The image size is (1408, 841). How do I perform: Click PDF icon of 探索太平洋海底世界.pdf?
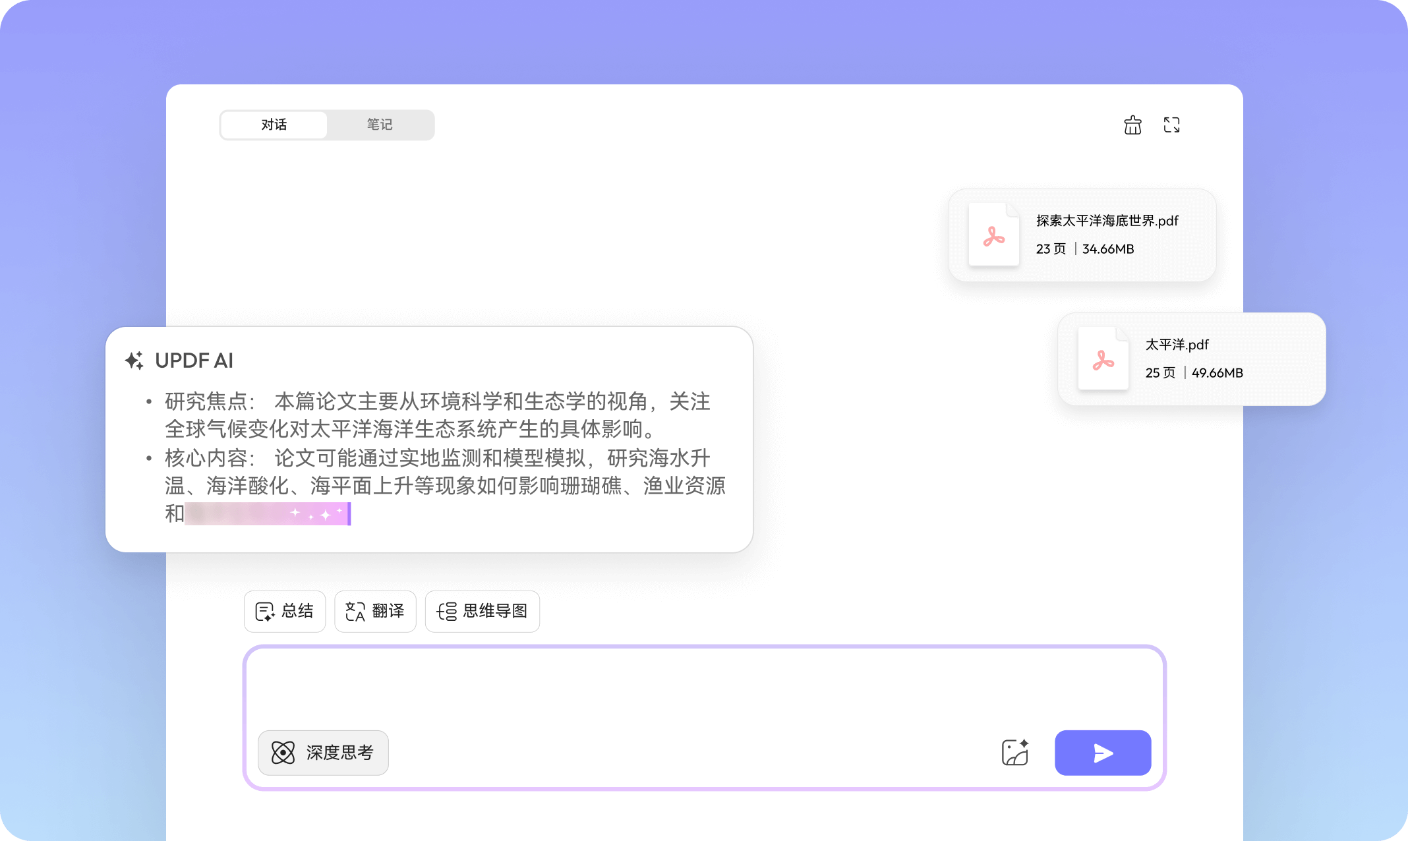(x=993, y=235)
